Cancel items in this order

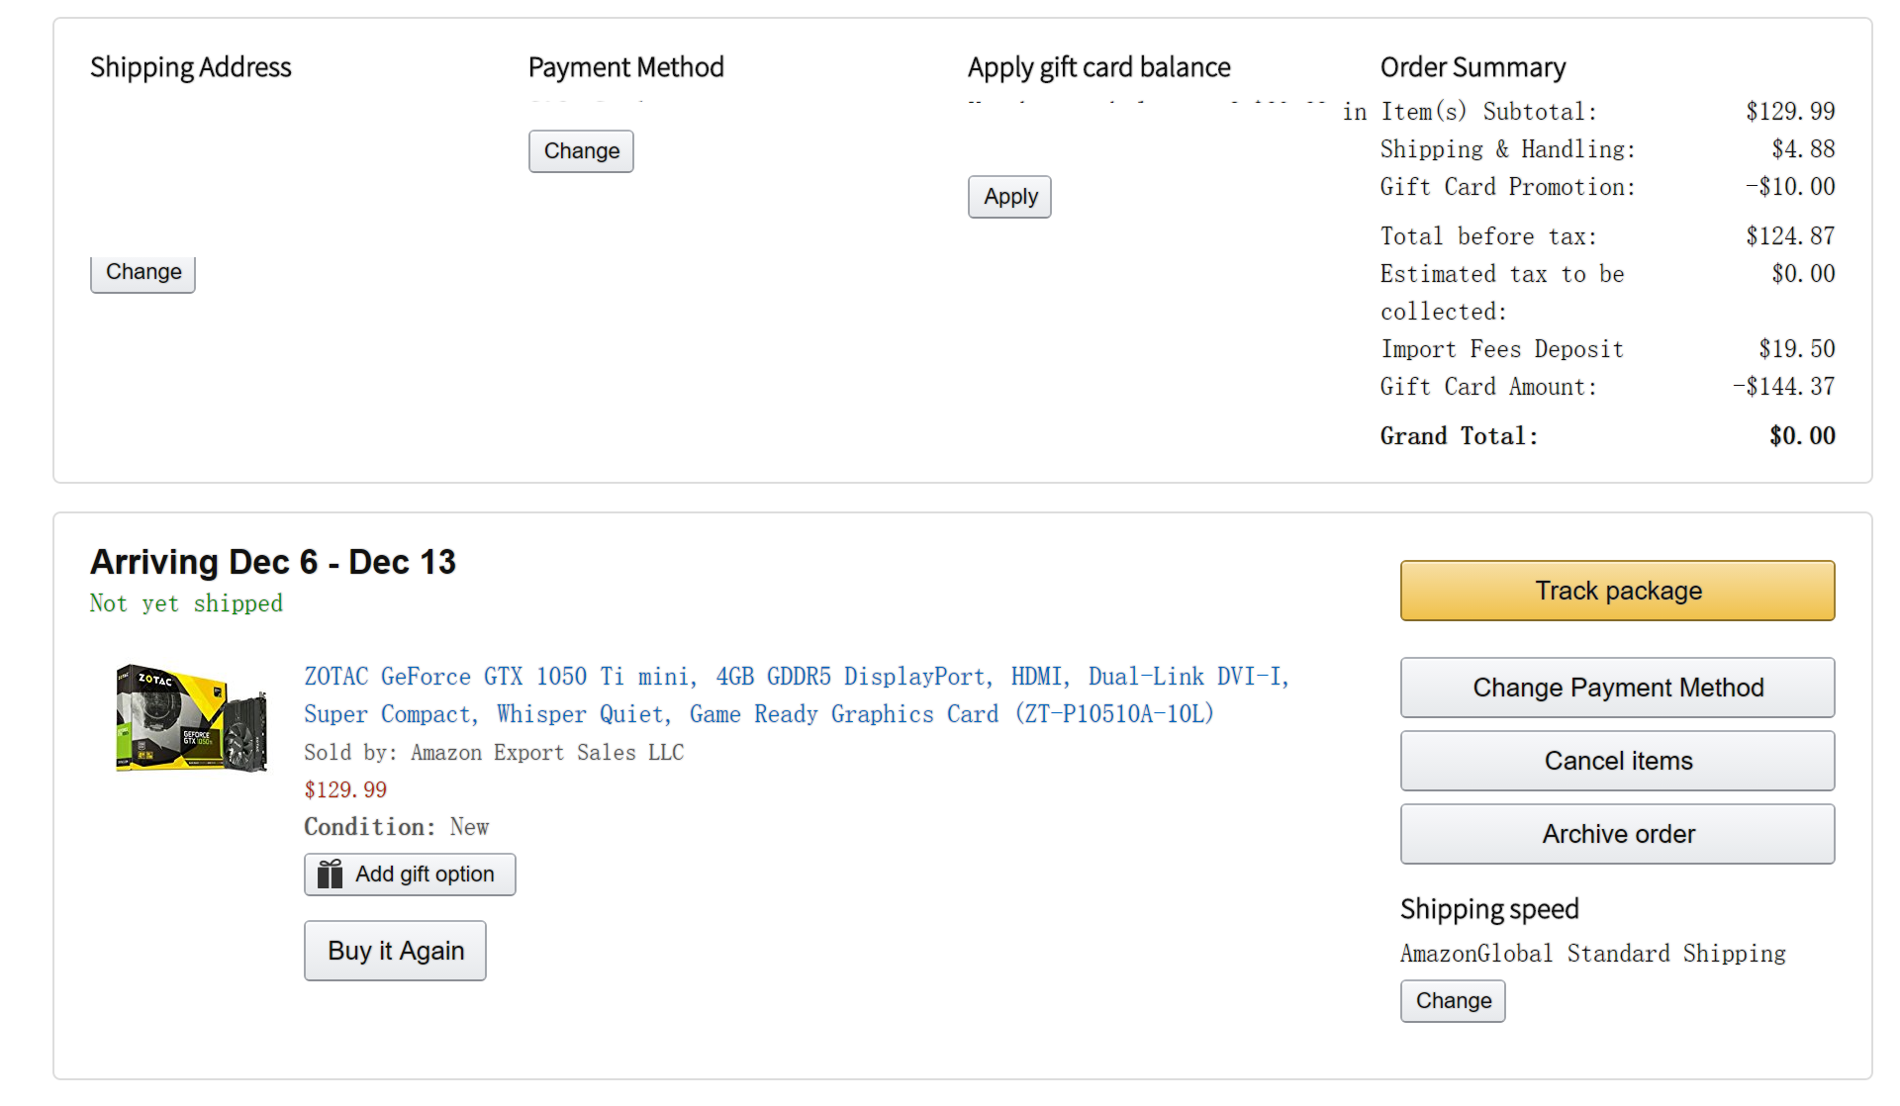click(1617, 761)
